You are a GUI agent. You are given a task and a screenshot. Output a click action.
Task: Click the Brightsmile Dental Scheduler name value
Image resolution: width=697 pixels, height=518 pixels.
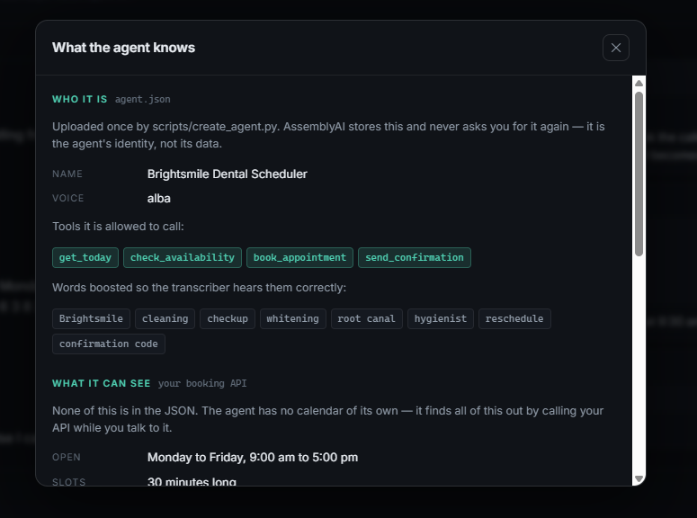click(x=228, y=174)
